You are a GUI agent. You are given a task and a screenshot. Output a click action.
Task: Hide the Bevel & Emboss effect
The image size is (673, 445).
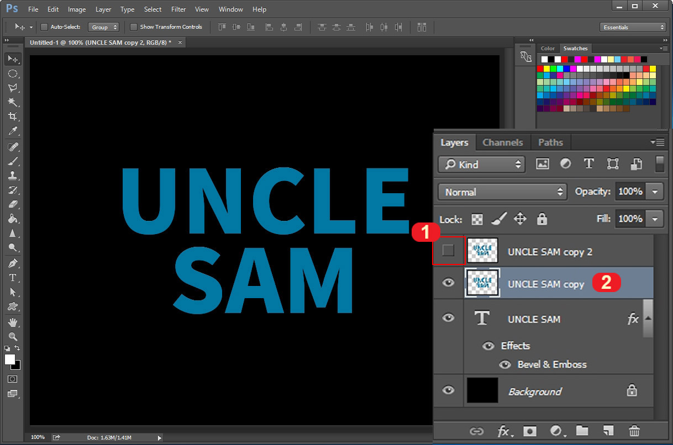pos(504,364)
